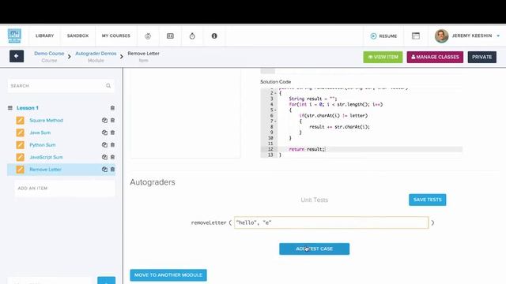Click the Manage Classes button
This screenshot has height=284, width=506.
pos(435,57)
